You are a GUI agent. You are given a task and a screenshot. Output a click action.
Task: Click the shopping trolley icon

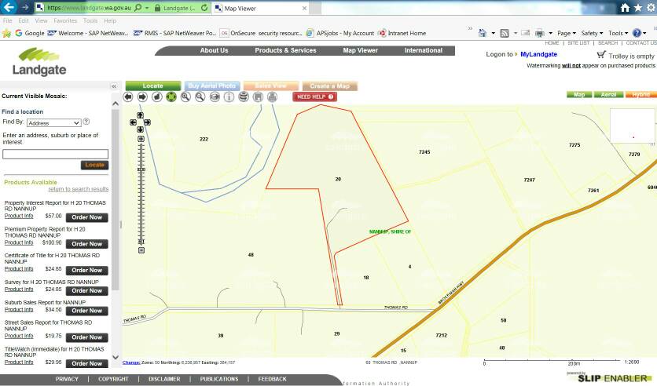601,56
